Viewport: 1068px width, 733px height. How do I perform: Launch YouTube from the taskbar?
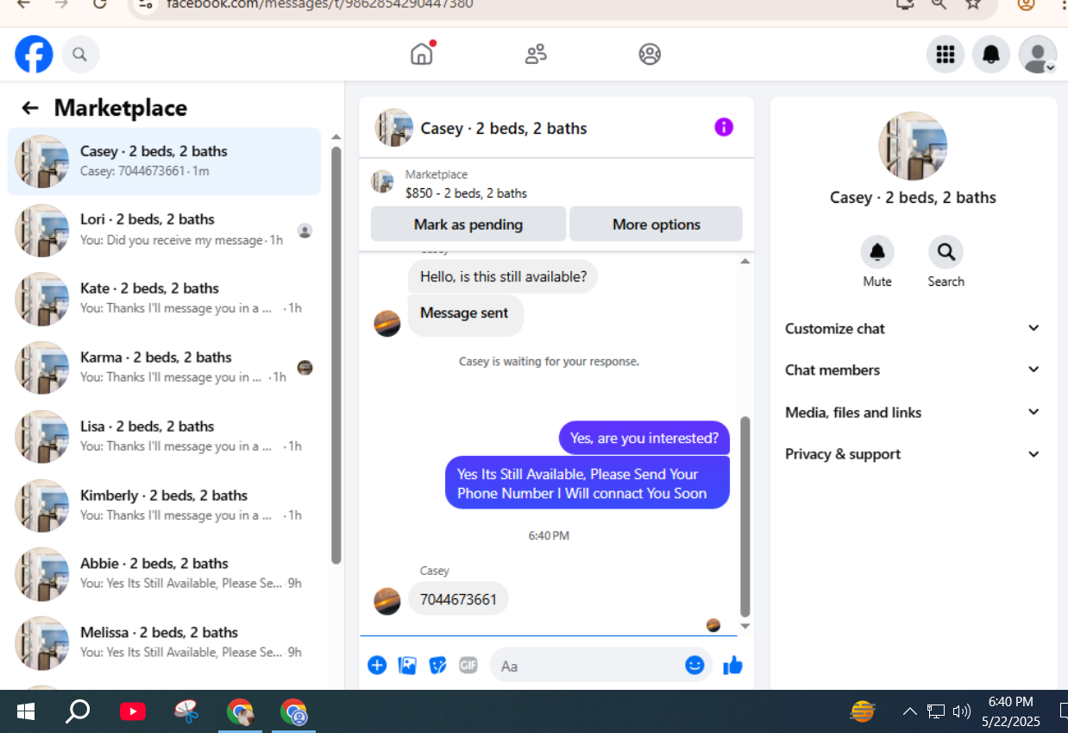pos(132,712)
